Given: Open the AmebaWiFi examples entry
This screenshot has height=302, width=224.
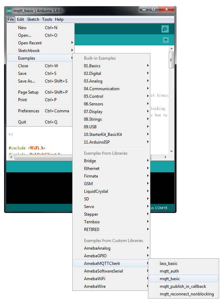Looking at the screenshot, I should 111,279.
